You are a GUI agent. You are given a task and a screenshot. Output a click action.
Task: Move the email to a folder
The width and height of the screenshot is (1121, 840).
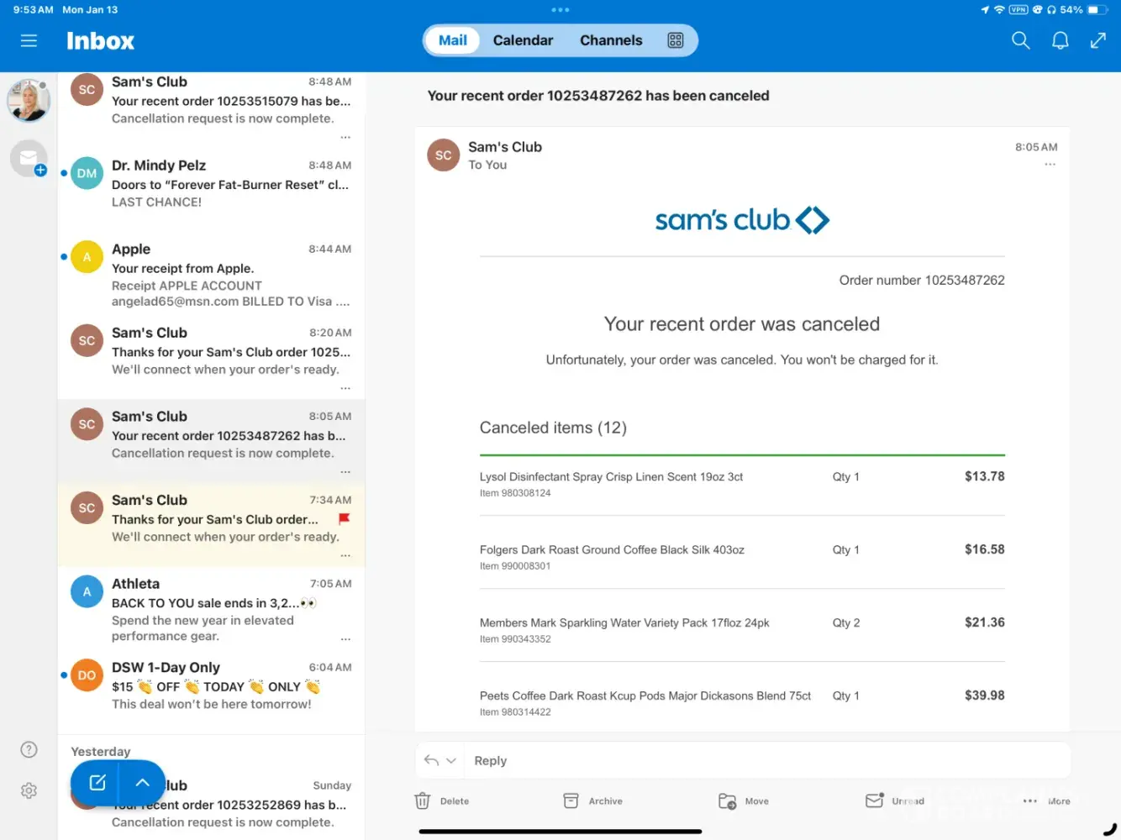click(728, 801)
